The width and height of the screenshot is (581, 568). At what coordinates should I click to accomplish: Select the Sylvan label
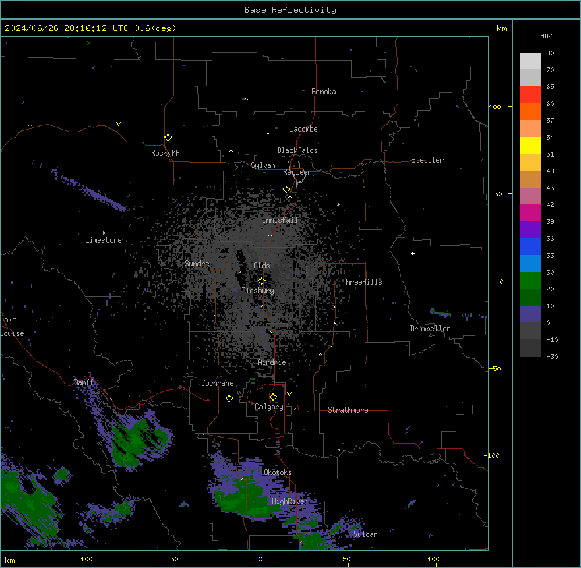[x=263, y=165]
